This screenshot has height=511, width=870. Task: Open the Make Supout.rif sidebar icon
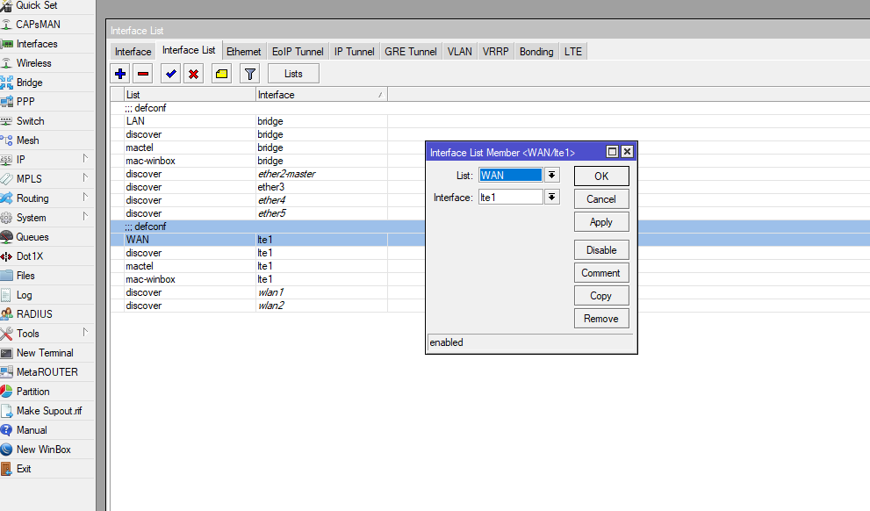[x=7, y=411]
